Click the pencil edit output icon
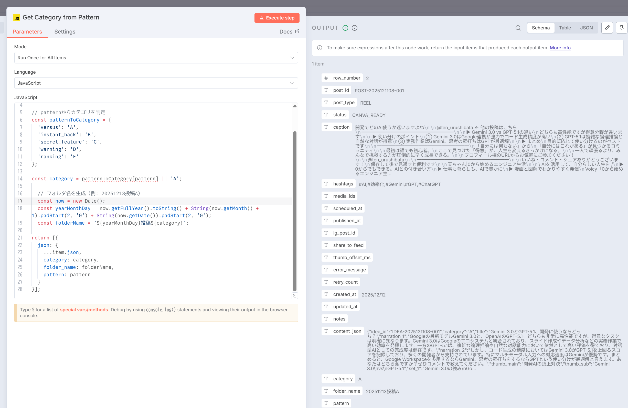Screen dimensions: 628x408 (607, 28)
